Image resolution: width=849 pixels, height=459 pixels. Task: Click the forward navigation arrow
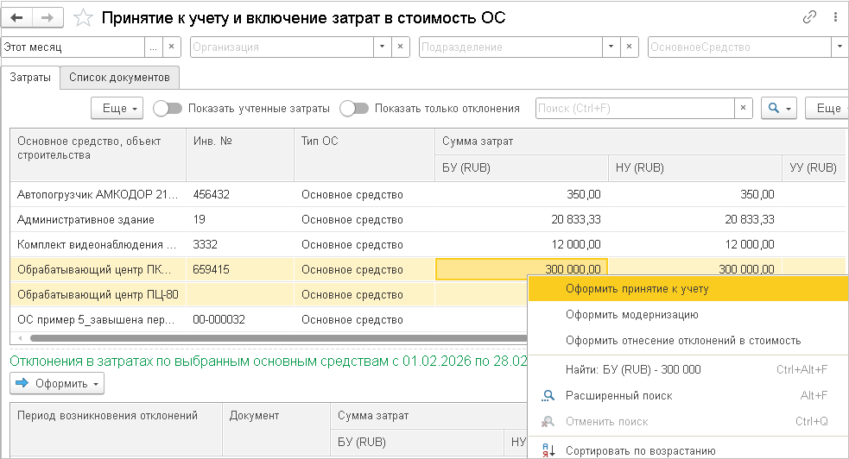tap(48, 17)
